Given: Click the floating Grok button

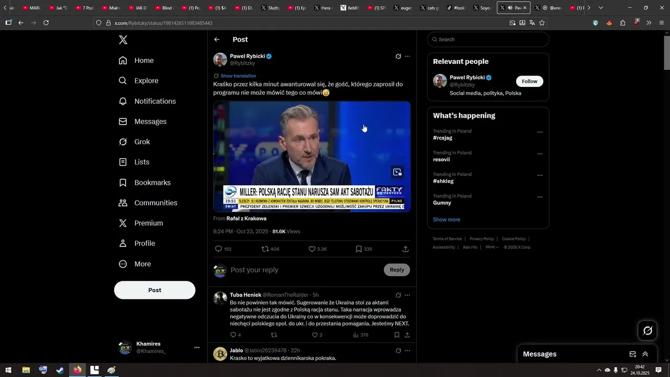Looking at the screenshot, I should coord(647,330).
